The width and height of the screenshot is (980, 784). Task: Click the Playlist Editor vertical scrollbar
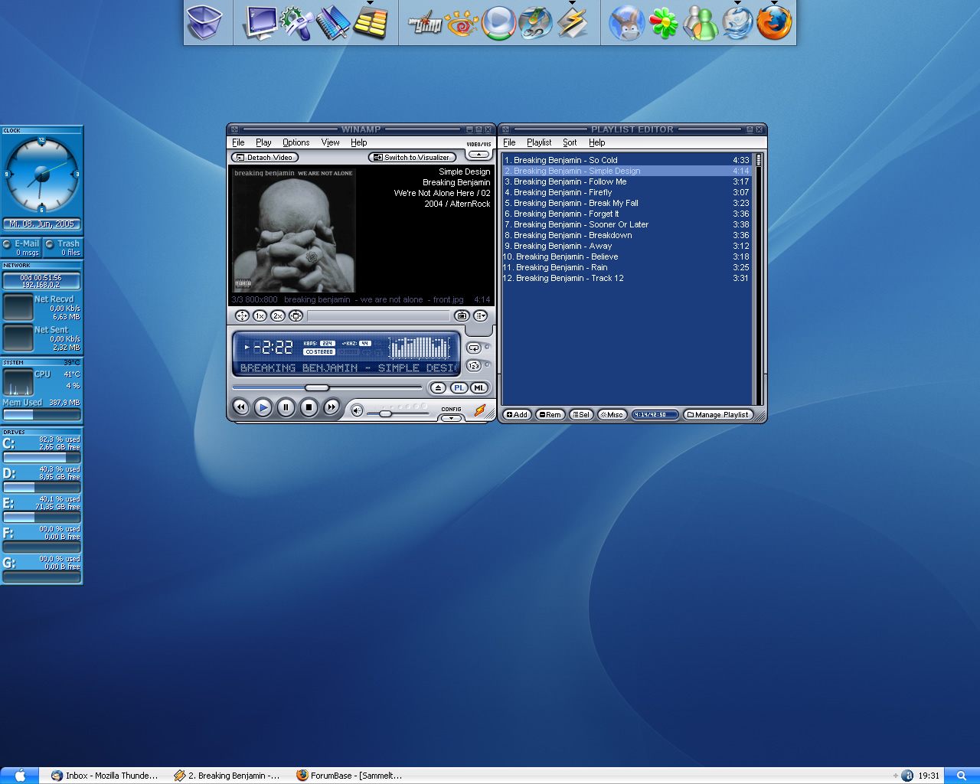tap(759, 278)
